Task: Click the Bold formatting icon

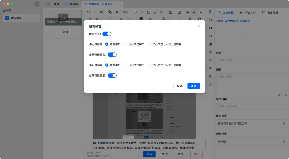Action: point(135,12)
